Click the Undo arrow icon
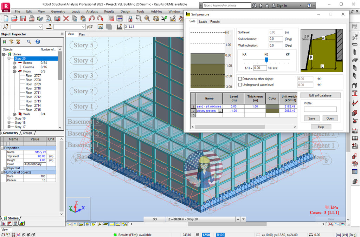This screenshot has height=237, width=360. point(92,18)
